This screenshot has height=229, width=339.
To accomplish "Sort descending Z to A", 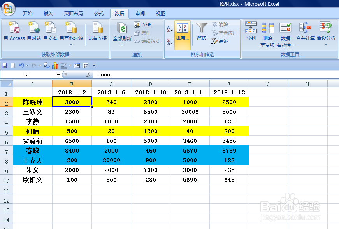I will (170, 42).
